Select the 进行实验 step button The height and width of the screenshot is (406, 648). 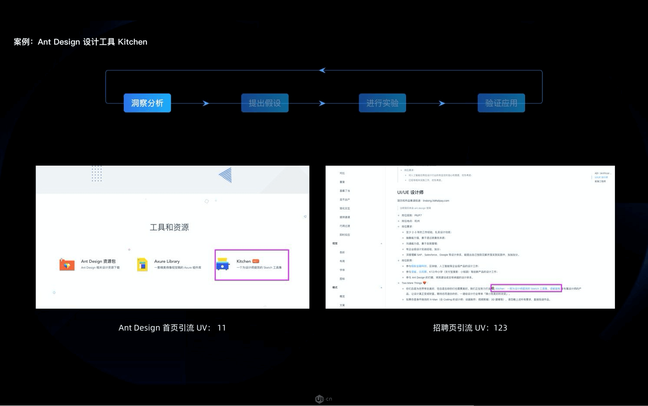pos(382,103)
